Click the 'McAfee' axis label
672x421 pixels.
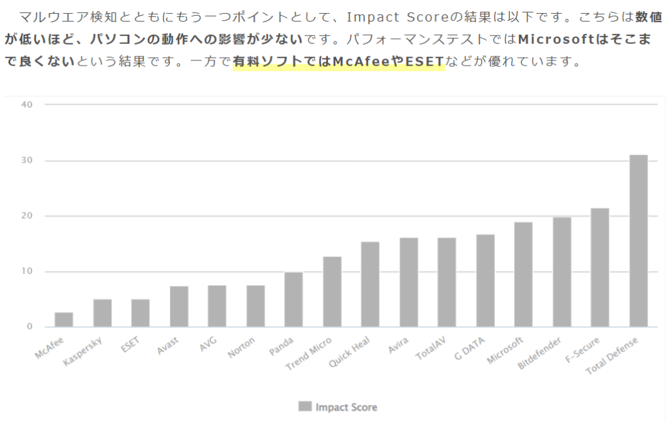[x=49, y=348]
